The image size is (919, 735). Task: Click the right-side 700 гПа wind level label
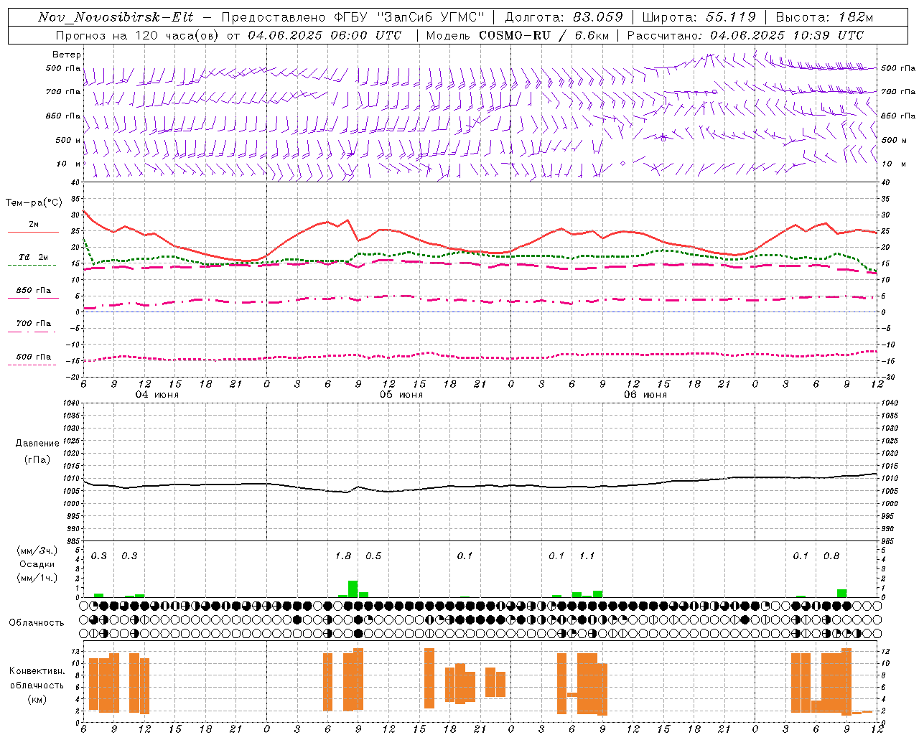coord(897,92)
